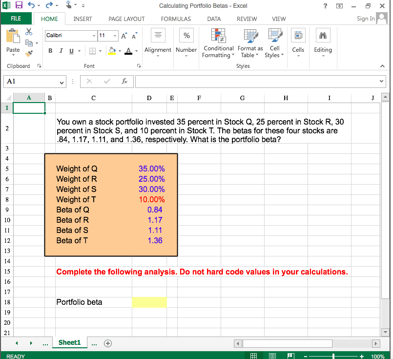Select the 10.00% Weight of T cell
The height and width of the screenshot is (359, 393).
coord(149,200)
